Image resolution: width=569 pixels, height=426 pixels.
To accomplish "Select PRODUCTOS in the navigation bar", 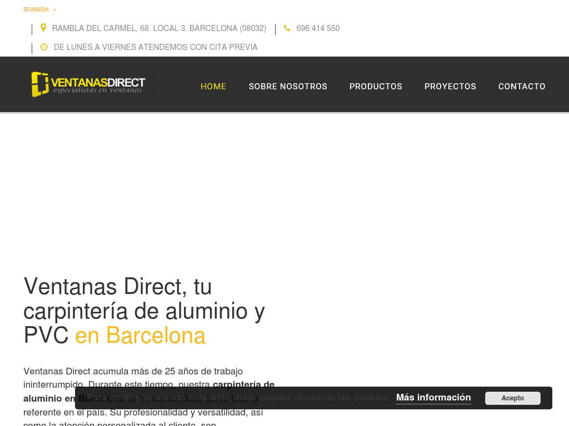I will click(376, 87).
